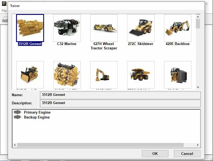This screenshot has height=161, width=213.
Task: Select Primary Engine in the ECM list
Action: pos(37,112)
